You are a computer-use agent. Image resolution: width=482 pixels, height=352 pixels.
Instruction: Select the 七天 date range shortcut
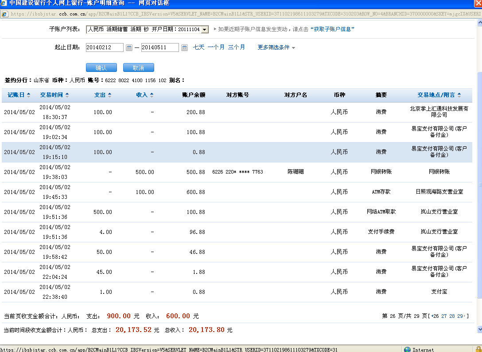point(198,47)
